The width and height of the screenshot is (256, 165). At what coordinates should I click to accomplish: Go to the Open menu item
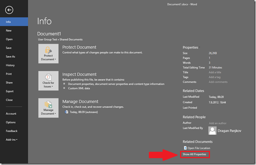pos(9,39)
